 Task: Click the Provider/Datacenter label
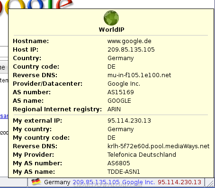47,84
